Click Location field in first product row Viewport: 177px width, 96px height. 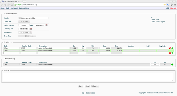pyautogui.click(x=131, y=48)
